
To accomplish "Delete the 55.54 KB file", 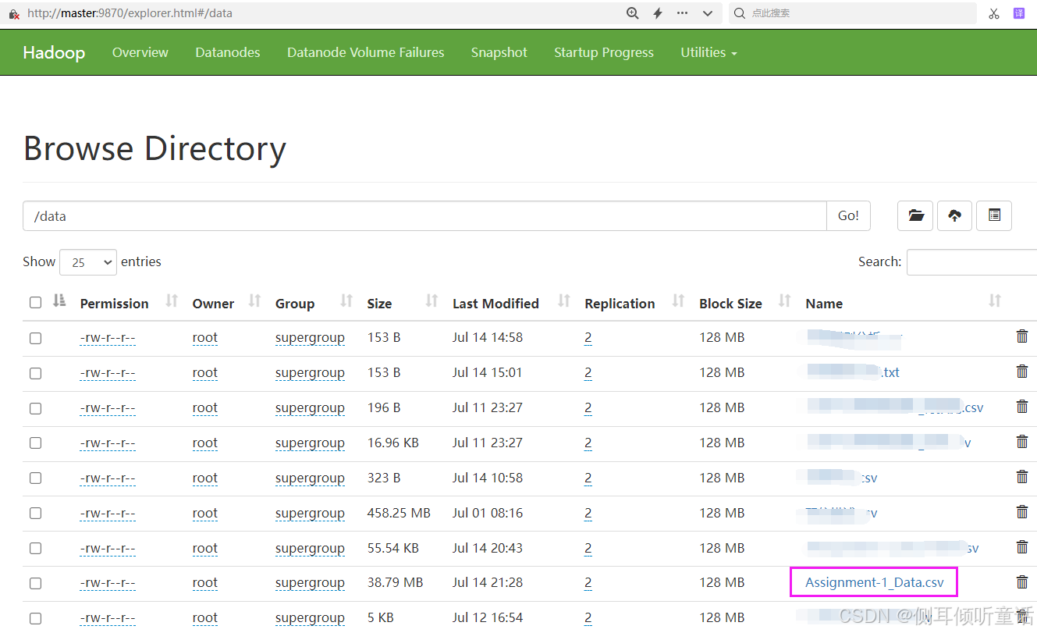I will (x=1022, y=547).
